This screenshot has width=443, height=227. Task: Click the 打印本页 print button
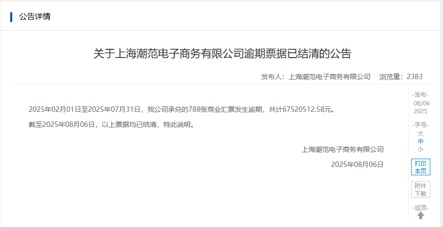tap(421, 167)
